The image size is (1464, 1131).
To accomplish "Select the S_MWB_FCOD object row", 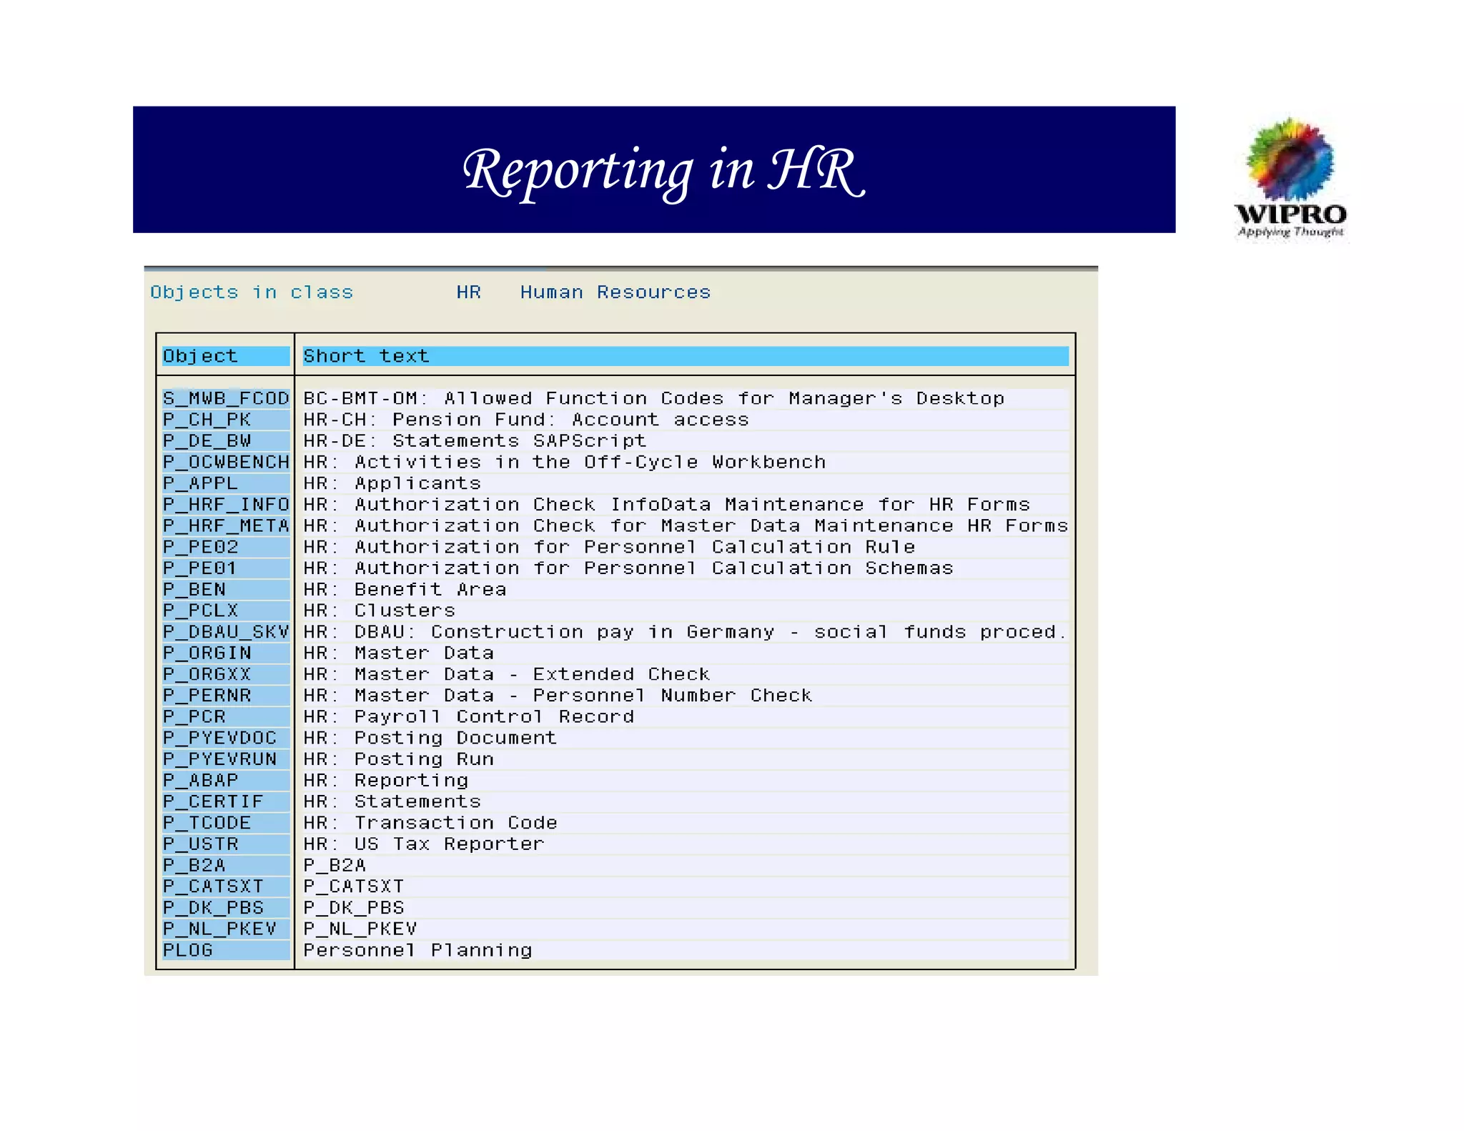I will (225, 398).
